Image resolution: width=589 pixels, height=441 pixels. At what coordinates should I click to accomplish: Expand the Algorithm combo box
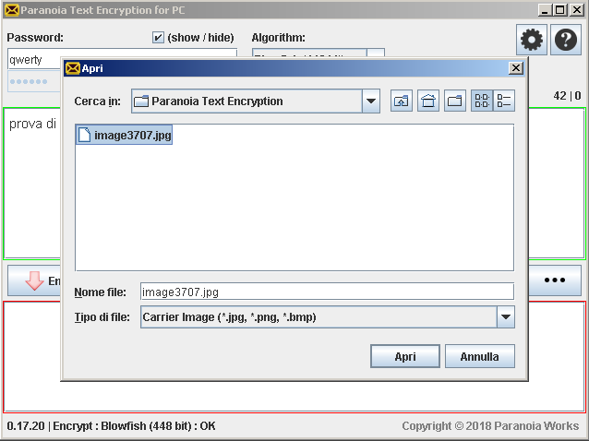pos(376,56)
